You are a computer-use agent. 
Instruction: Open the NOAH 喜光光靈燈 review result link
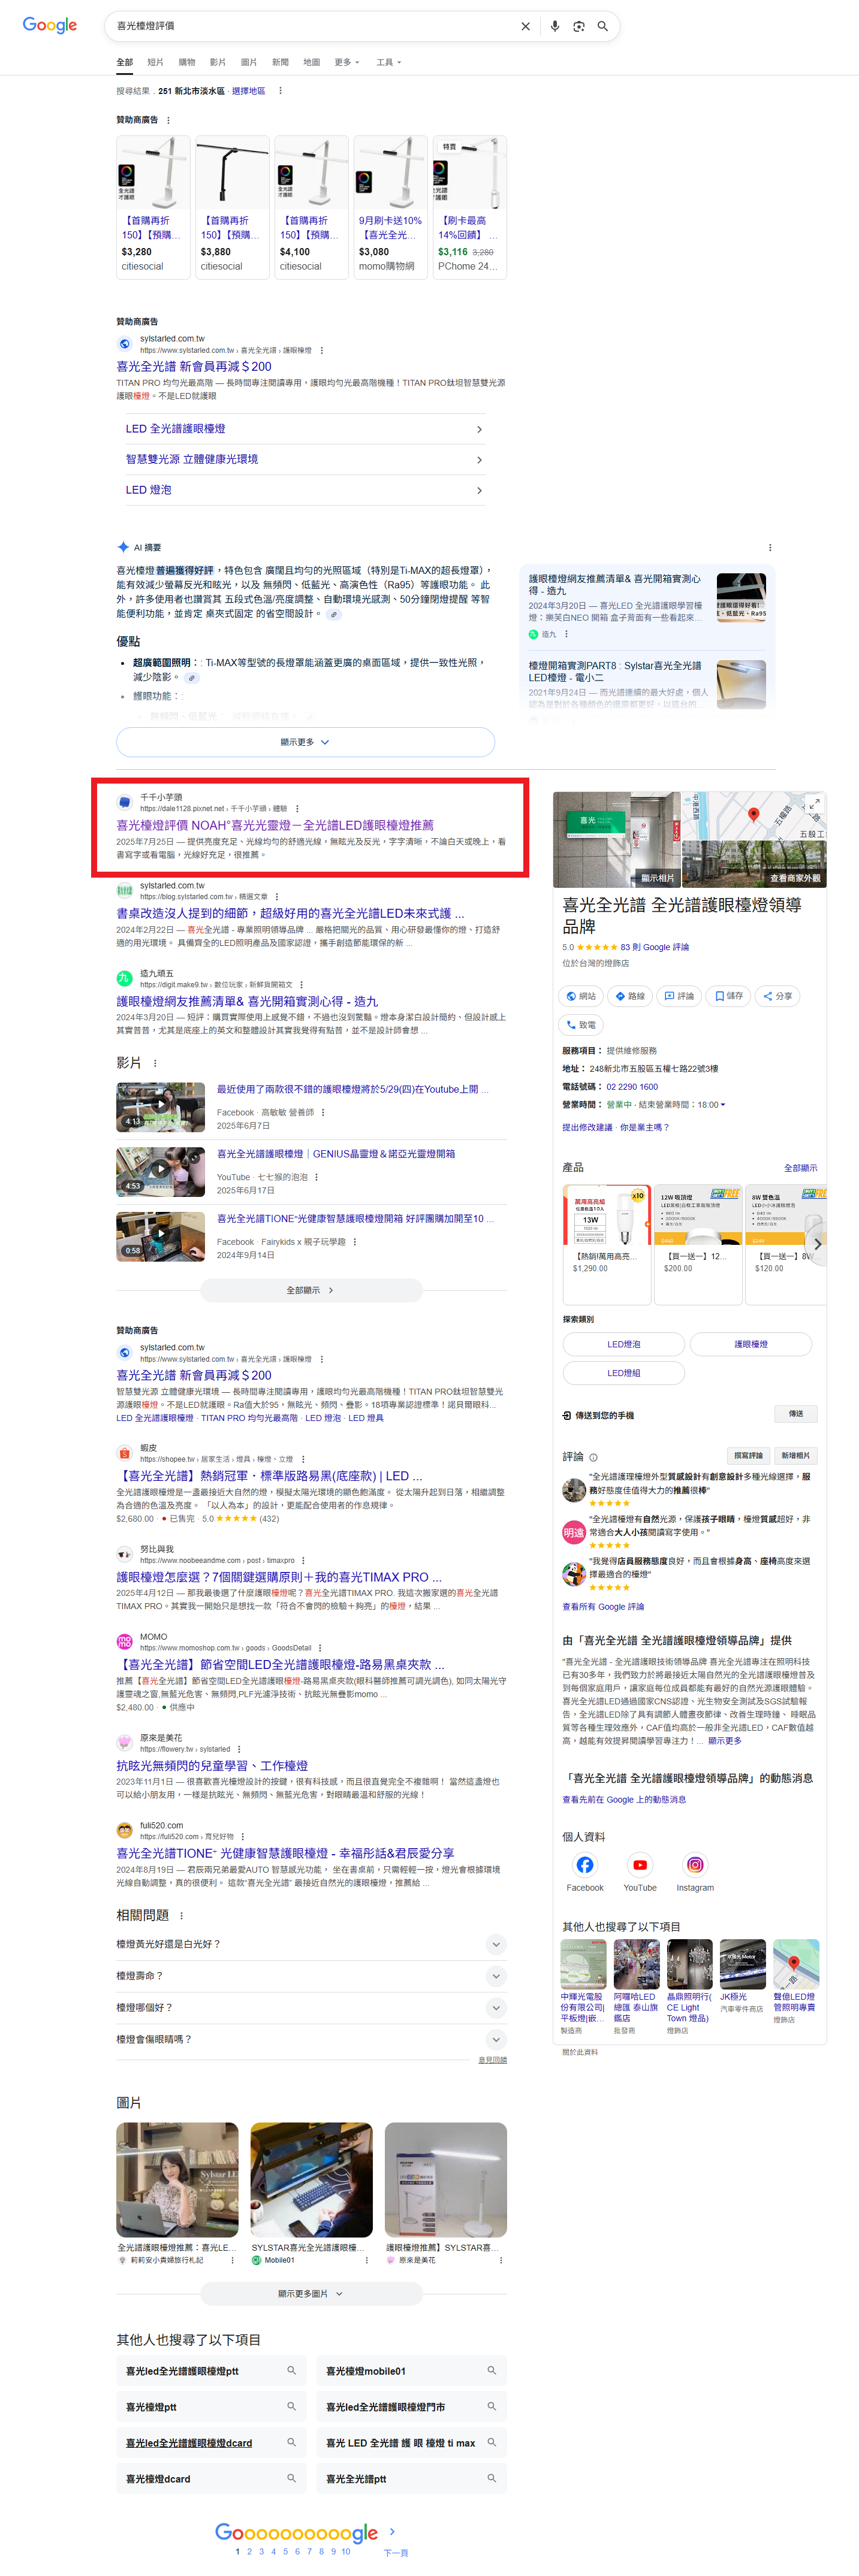click(275, 825)
